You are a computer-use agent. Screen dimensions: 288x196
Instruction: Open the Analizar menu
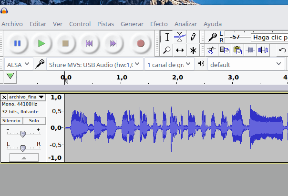coord(185,24)
